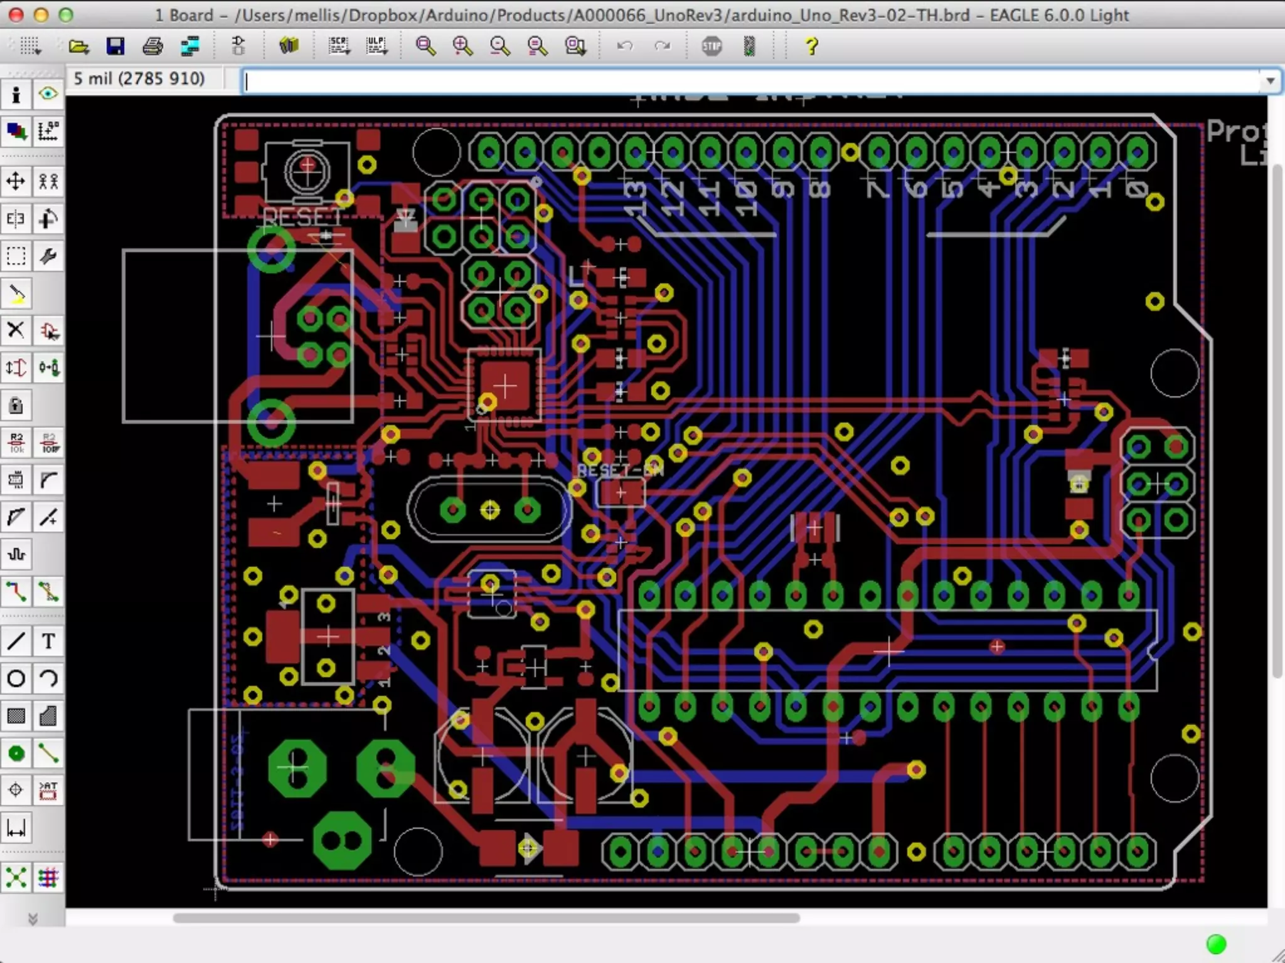This screenshot has width=1285, height=963.
Task: Open the Grid settings dropdown
Action: (29, 46)
